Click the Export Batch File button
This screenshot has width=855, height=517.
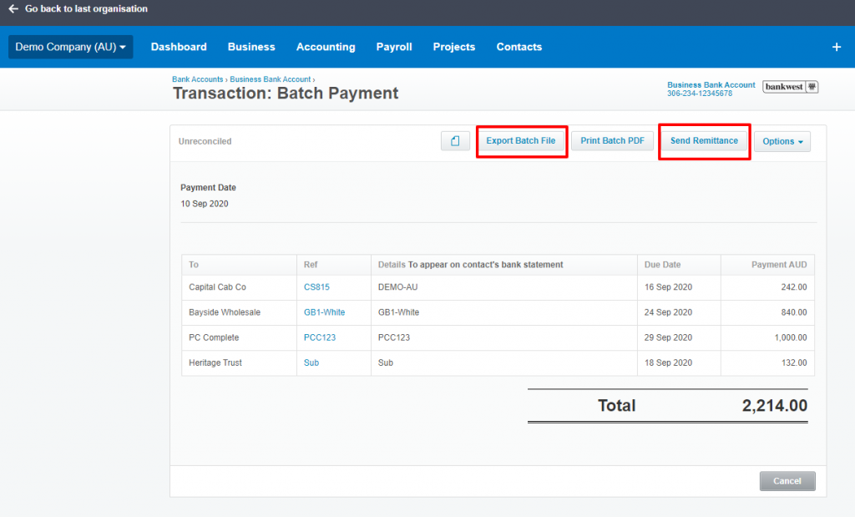(x=521, y=140)
